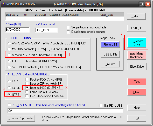Open the Choose Copy Folder dialog
This screenshot has width=153, height=126.
coord(21,118)
